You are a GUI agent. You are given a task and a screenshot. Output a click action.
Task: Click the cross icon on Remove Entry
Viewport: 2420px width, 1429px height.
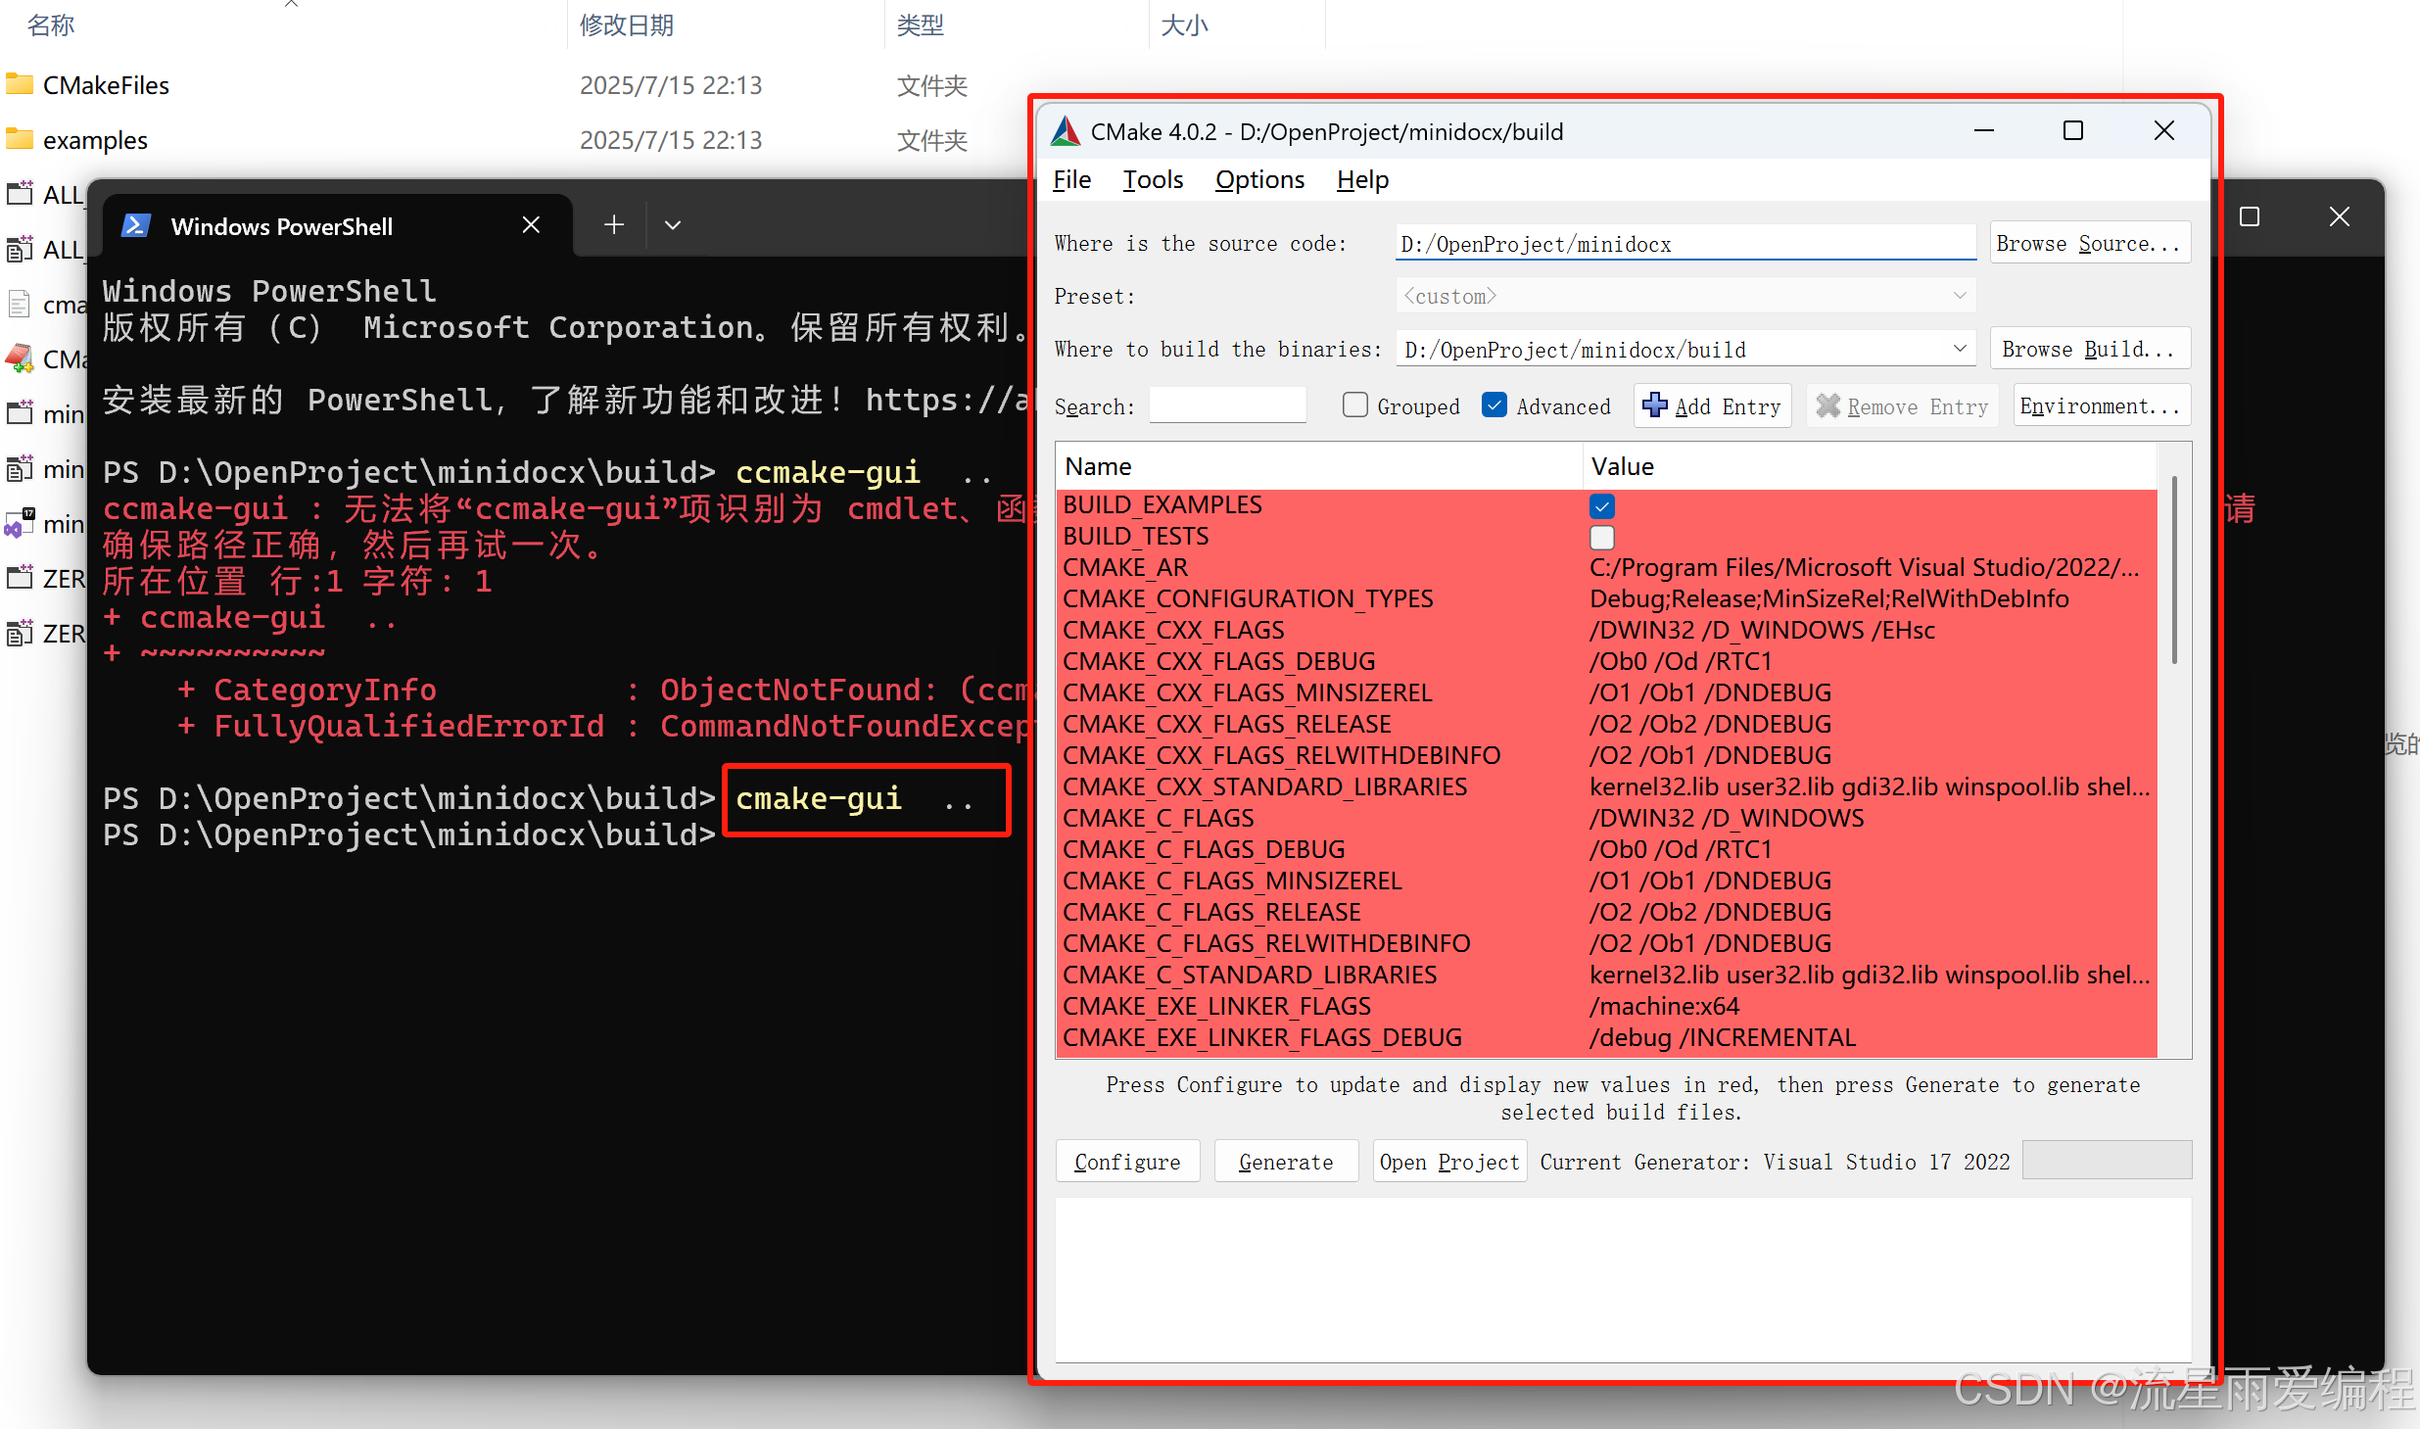1827,405
